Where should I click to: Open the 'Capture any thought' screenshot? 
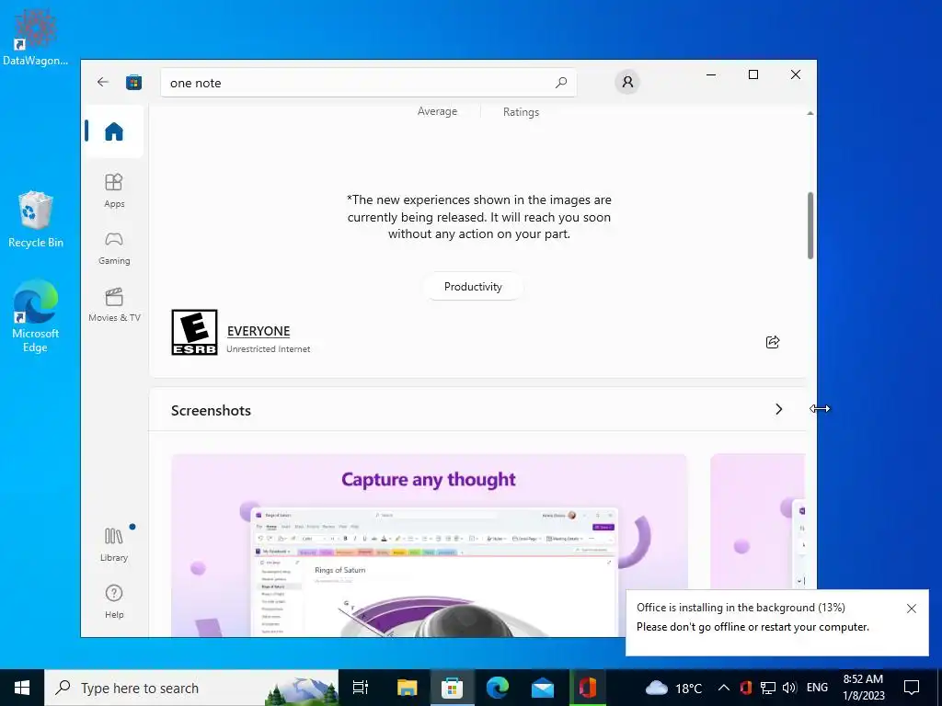429,545
